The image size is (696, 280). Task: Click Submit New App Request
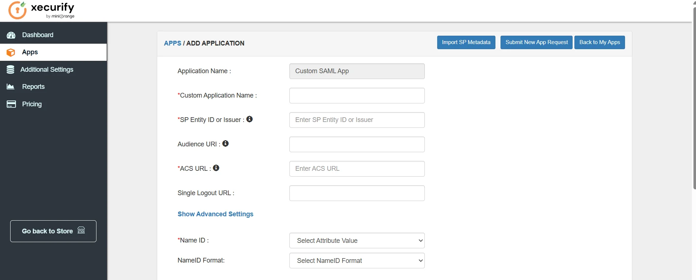(537, 42)
